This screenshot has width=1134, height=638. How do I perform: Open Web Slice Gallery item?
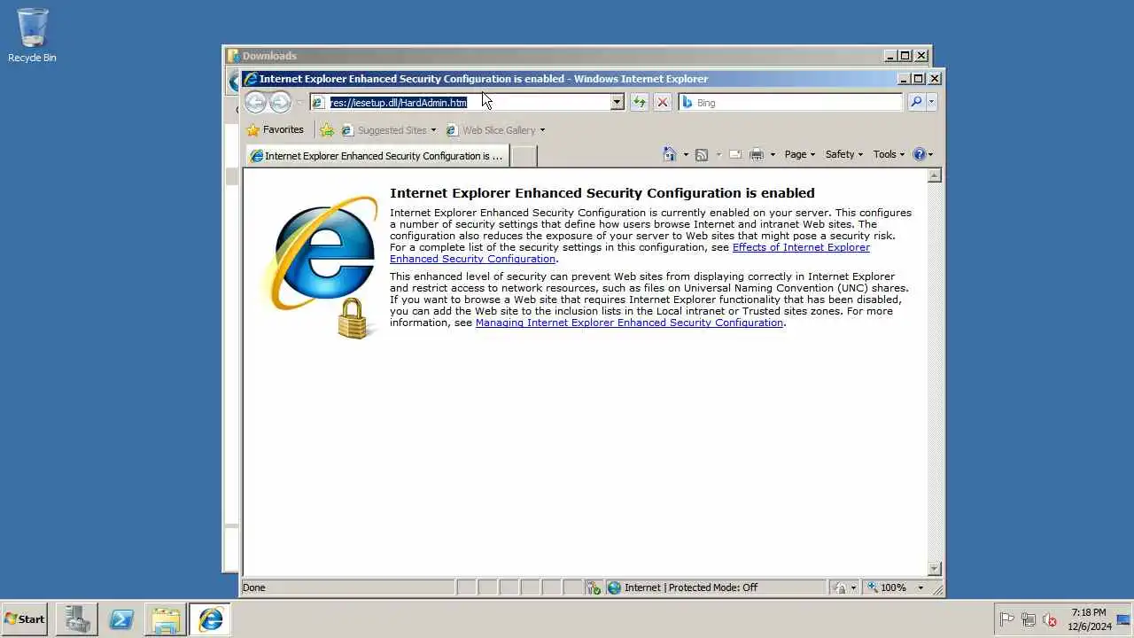[495, 130]
